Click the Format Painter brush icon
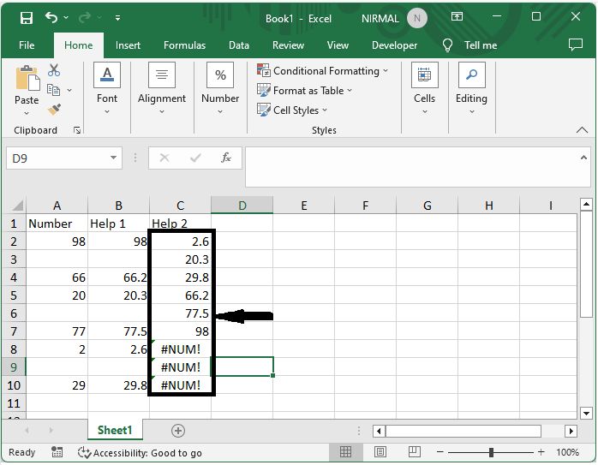 tap(54, 110)
